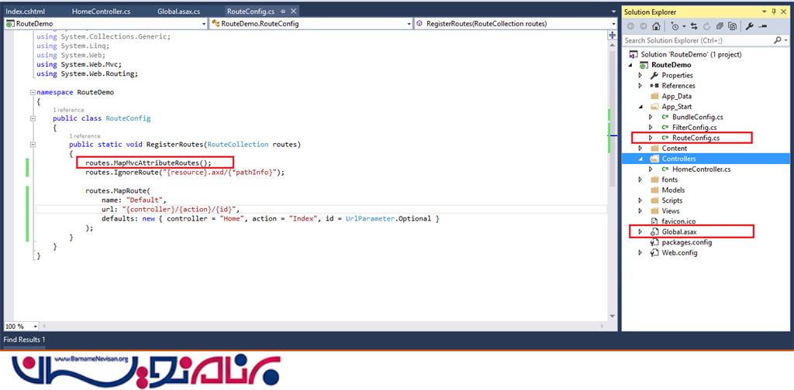Toggle the pin on the Solution Explorer panel
This screenshot has width=794, height=390.
click(774, 12)
